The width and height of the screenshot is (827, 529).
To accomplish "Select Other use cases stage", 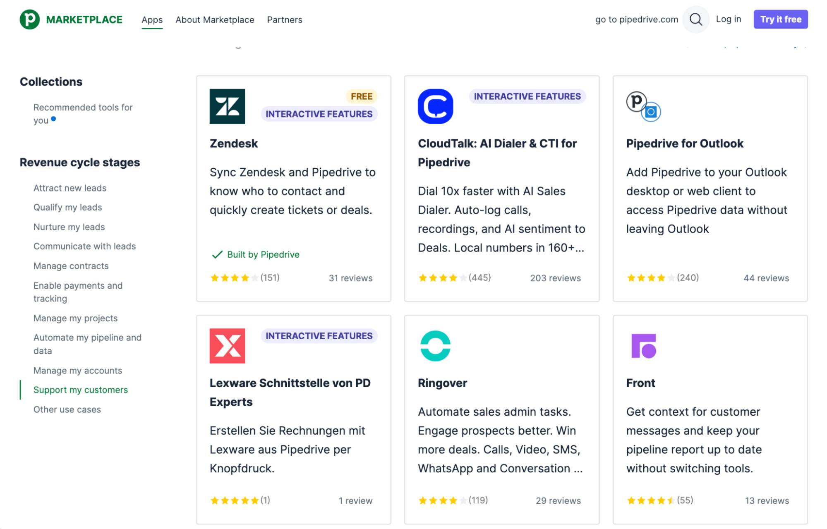I will 67,409.
